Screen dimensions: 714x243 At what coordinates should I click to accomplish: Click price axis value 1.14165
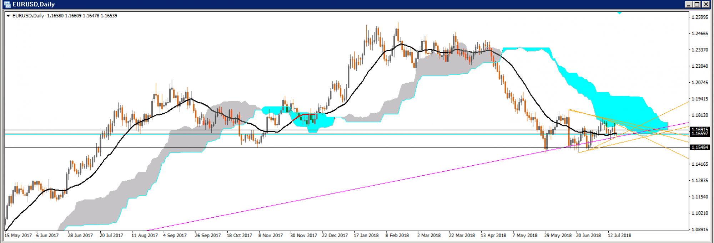click(700, 164)
